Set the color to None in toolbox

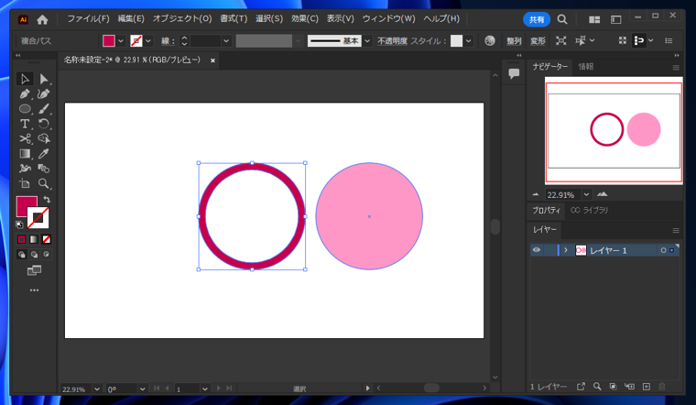pos(46,239)
